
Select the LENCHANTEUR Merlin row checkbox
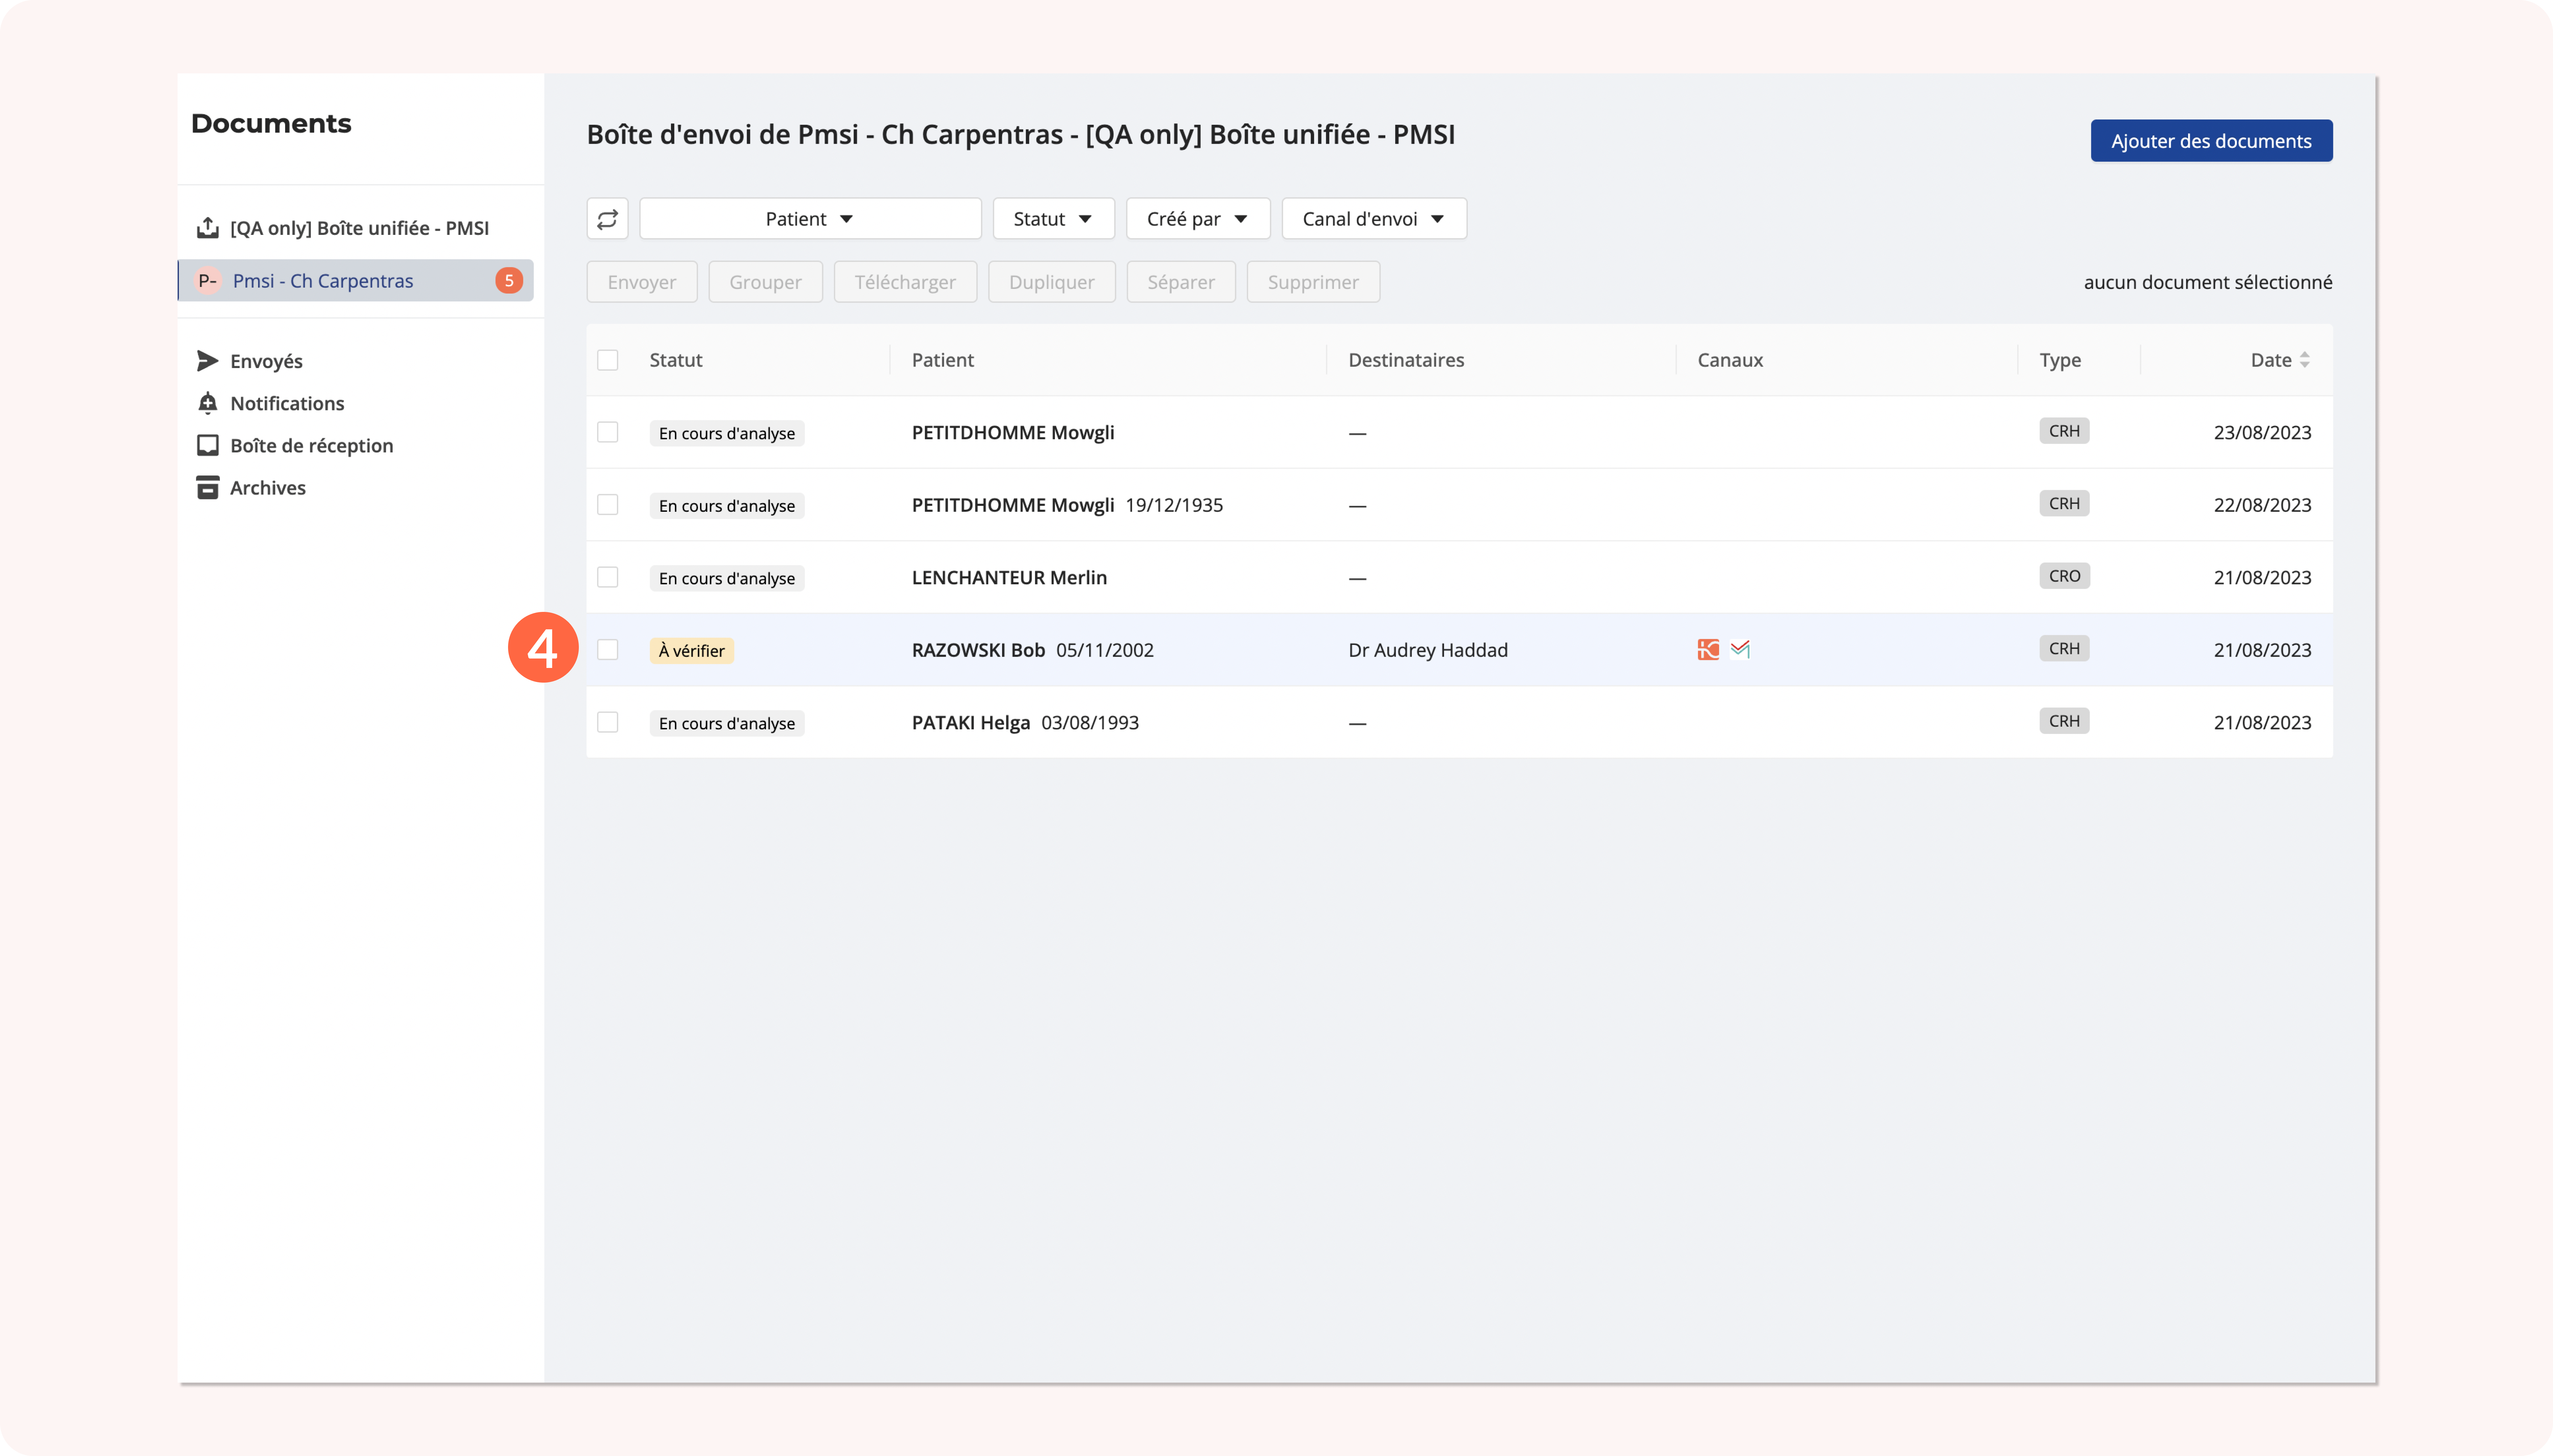click(x=607, y=577)
